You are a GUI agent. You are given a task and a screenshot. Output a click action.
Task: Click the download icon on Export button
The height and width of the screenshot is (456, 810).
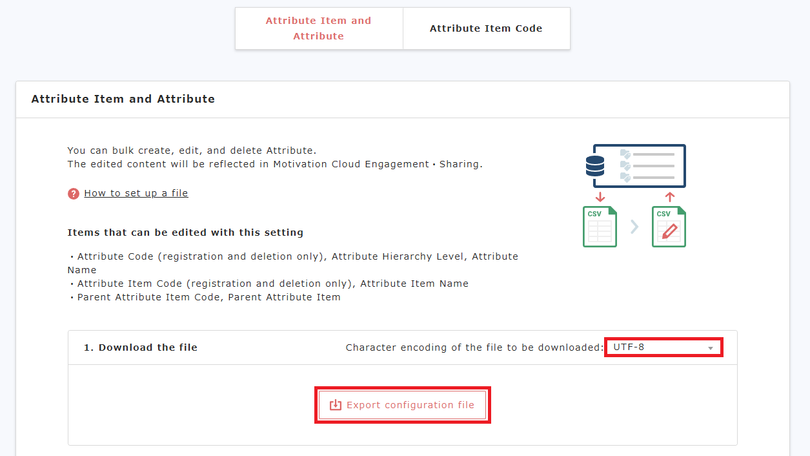(x=335, y=406)
